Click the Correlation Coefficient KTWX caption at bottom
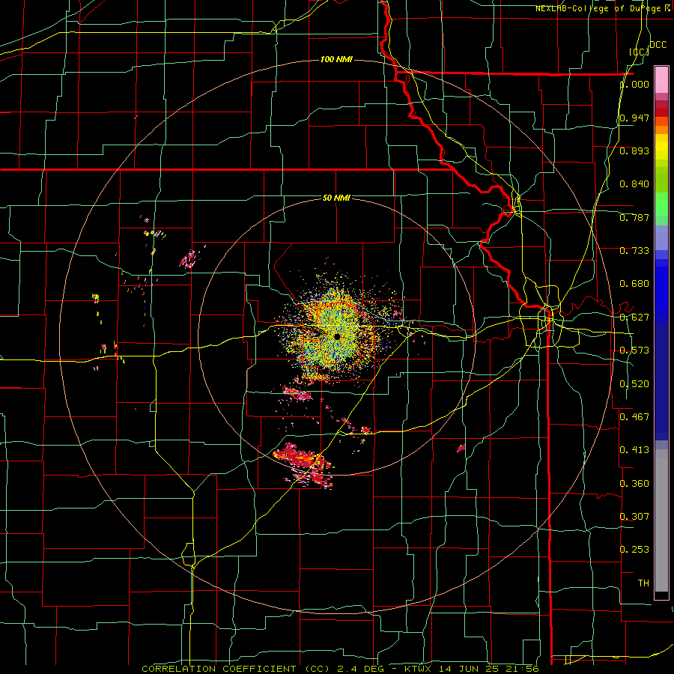This screenshot has height=674, width=674. [x=340, y=669]
